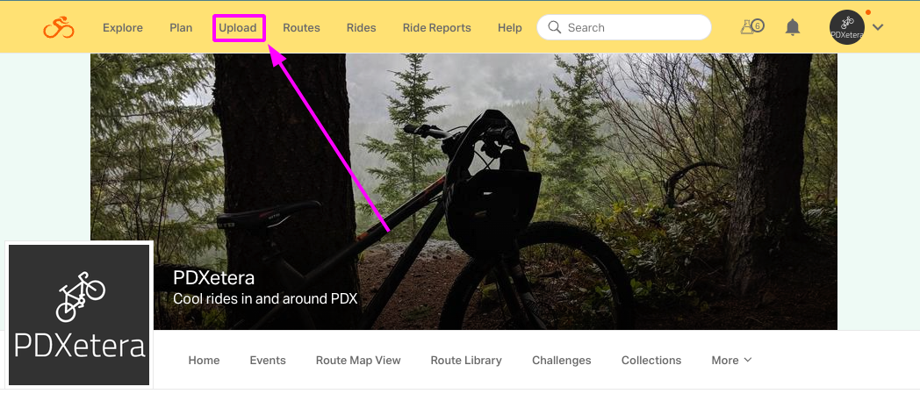Open Rides in the top navigation
The height and width of the screenshot is (401, 920).
coord(362,27)
